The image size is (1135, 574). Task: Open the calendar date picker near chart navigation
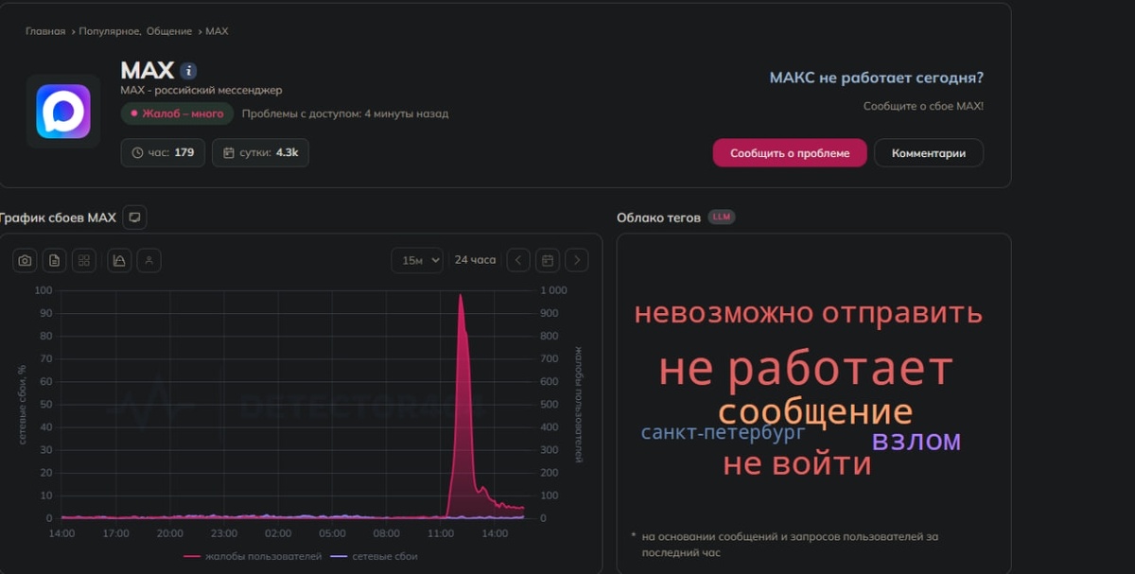549,259
